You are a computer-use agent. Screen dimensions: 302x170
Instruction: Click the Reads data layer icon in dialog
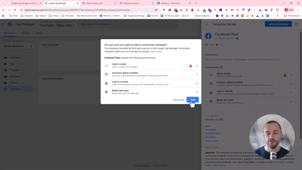pos(106,92)
